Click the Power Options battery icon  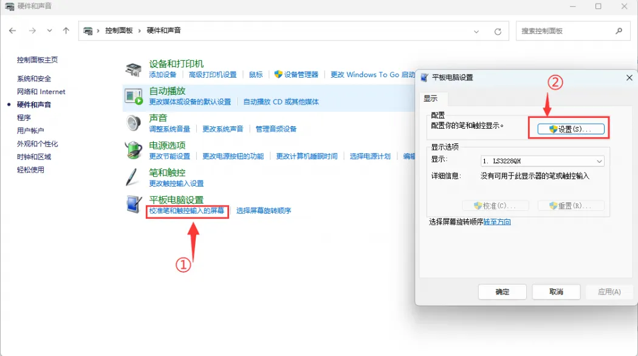tap(134, 150)
